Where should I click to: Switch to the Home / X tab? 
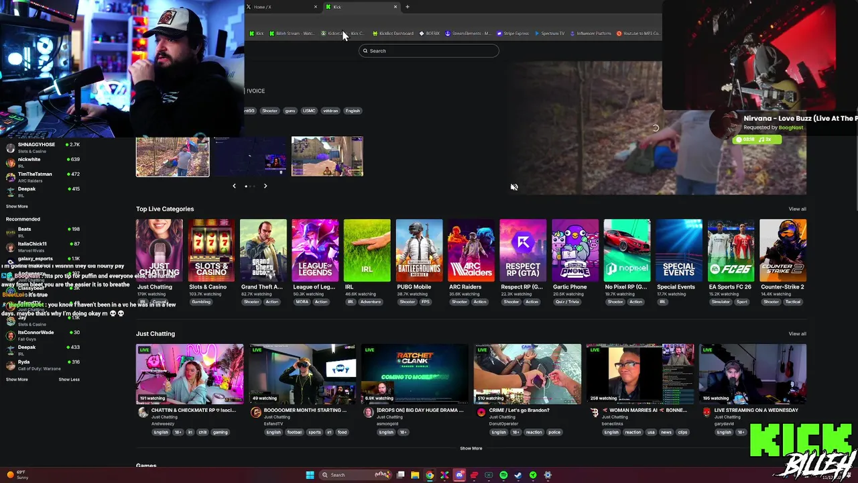coord(282,7)
